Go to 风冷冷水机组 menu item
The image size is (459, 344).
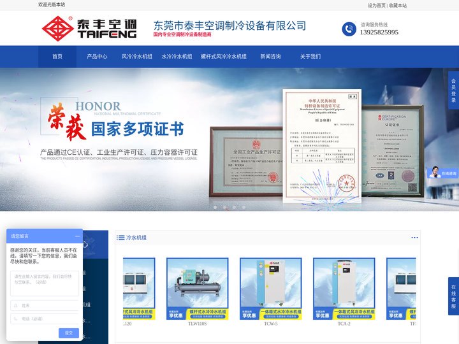tap(136, 57)
